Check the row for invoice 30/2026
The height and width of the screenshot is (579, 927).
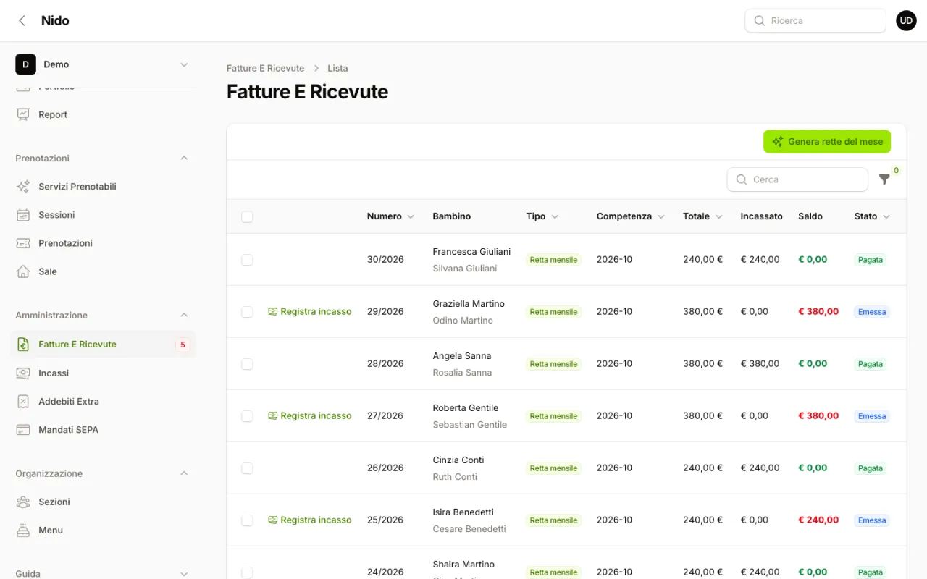247,260
